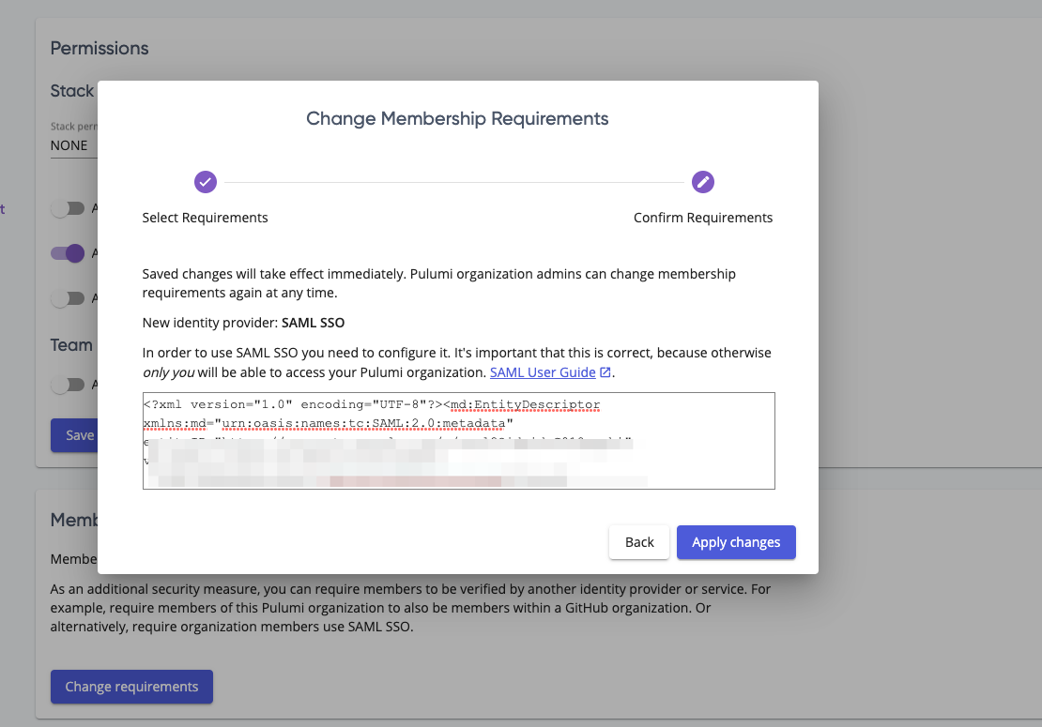The width and height of the screenshot is (1042, 727).
Task: Click the external link icon beside SAML User Guide
Action: 605,372
